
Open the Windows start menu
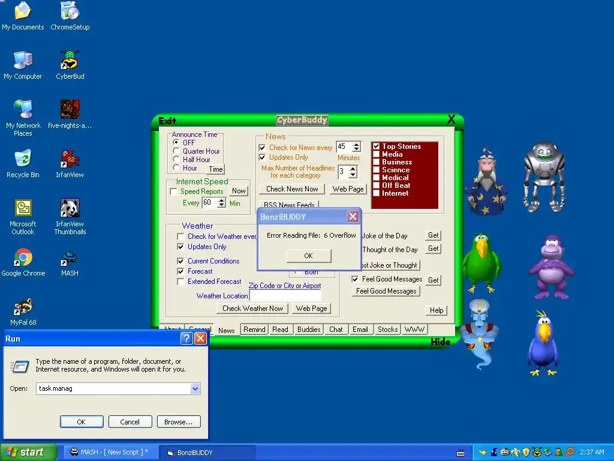click(x=28, y=452)
